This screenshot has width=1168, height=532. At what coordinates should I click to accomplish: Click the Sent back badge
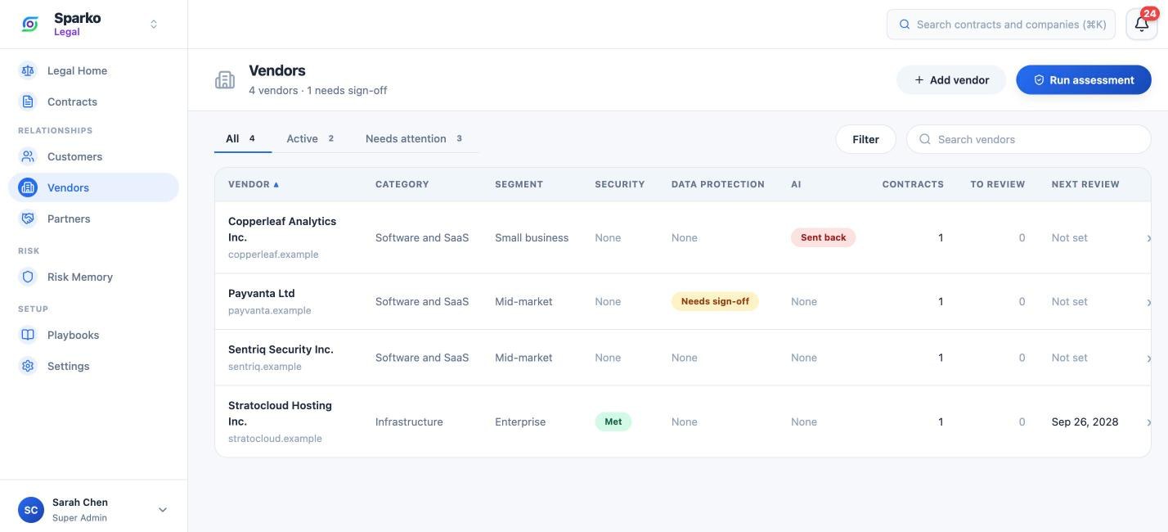(x=823, y=237)
